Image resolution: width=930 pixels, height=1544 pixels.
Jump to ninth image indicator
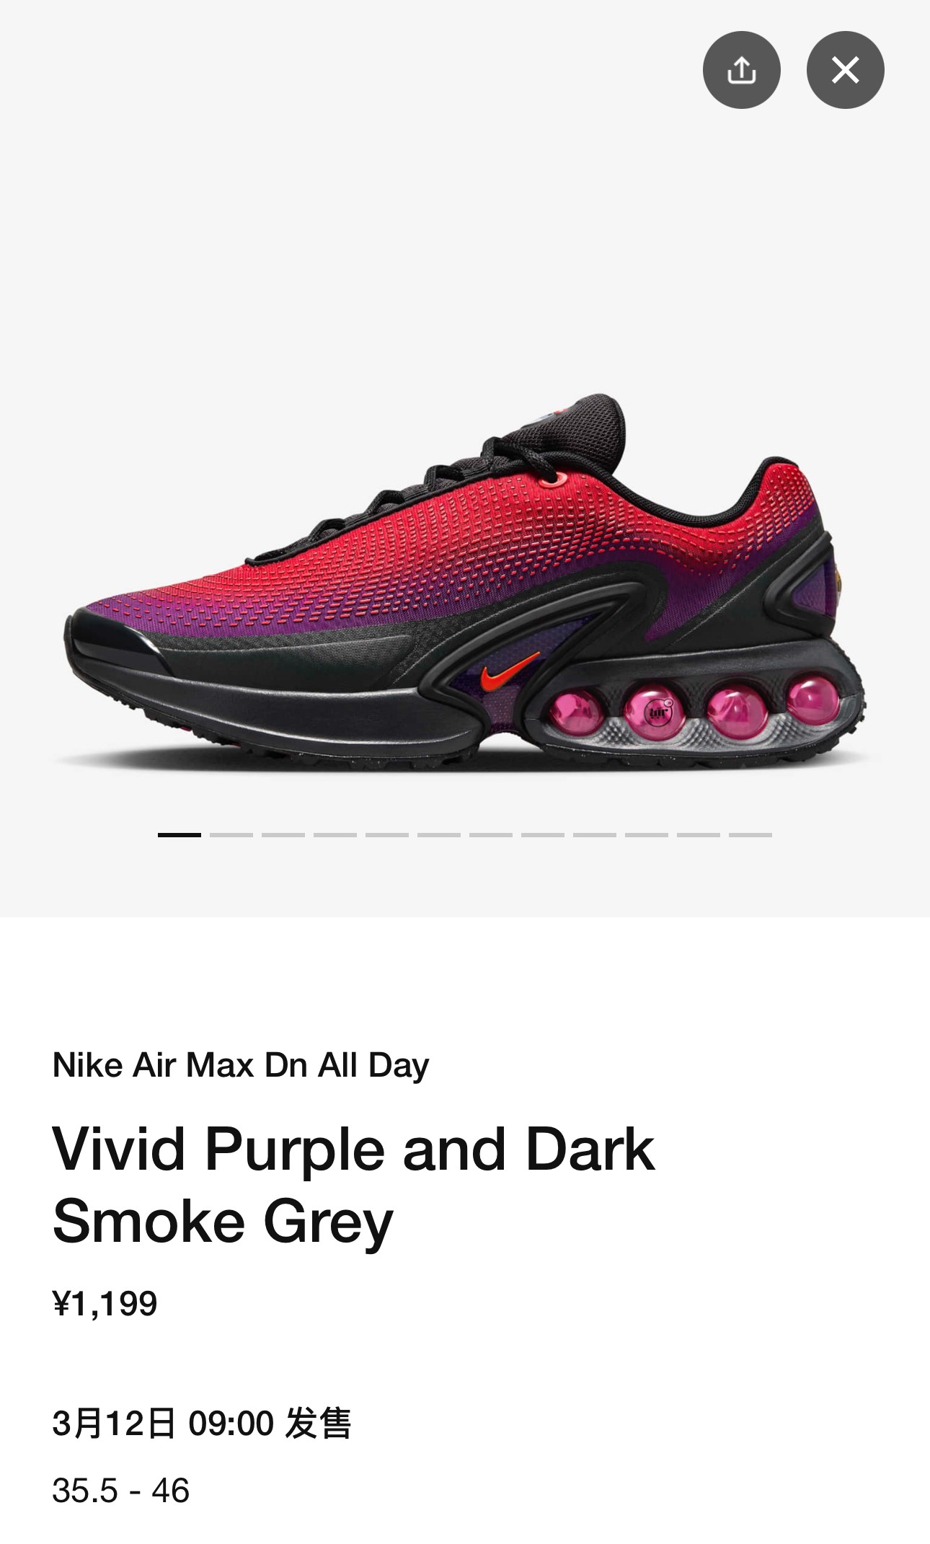pos(595,834)
